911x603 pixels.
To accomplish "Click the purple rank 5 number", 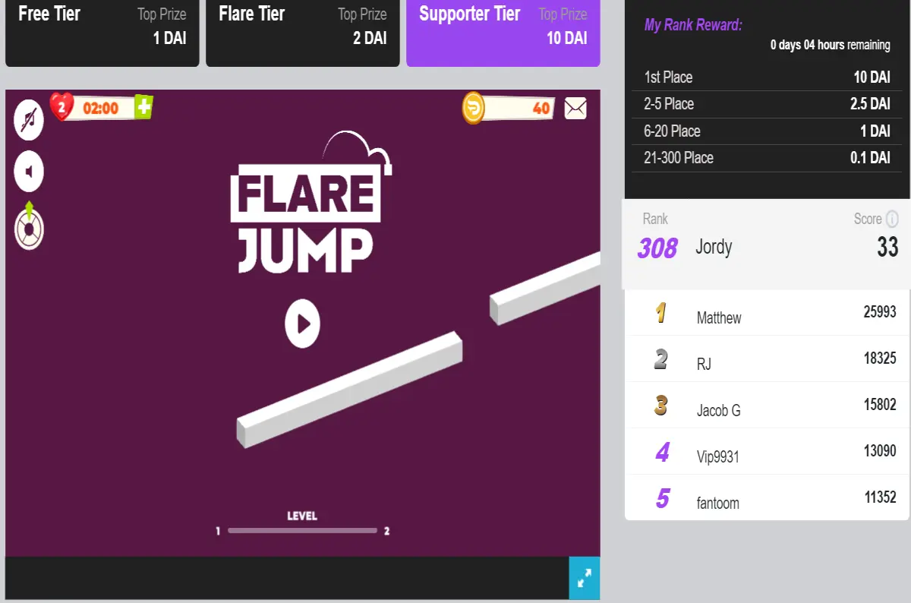I will coord(663,499).
